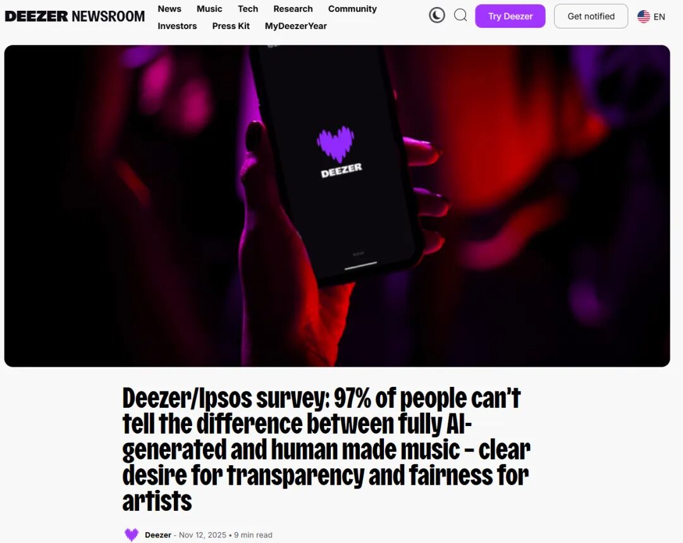Visit the Community section
The width and height of the screenshot is (683, 543).
(x=352, y=9)
